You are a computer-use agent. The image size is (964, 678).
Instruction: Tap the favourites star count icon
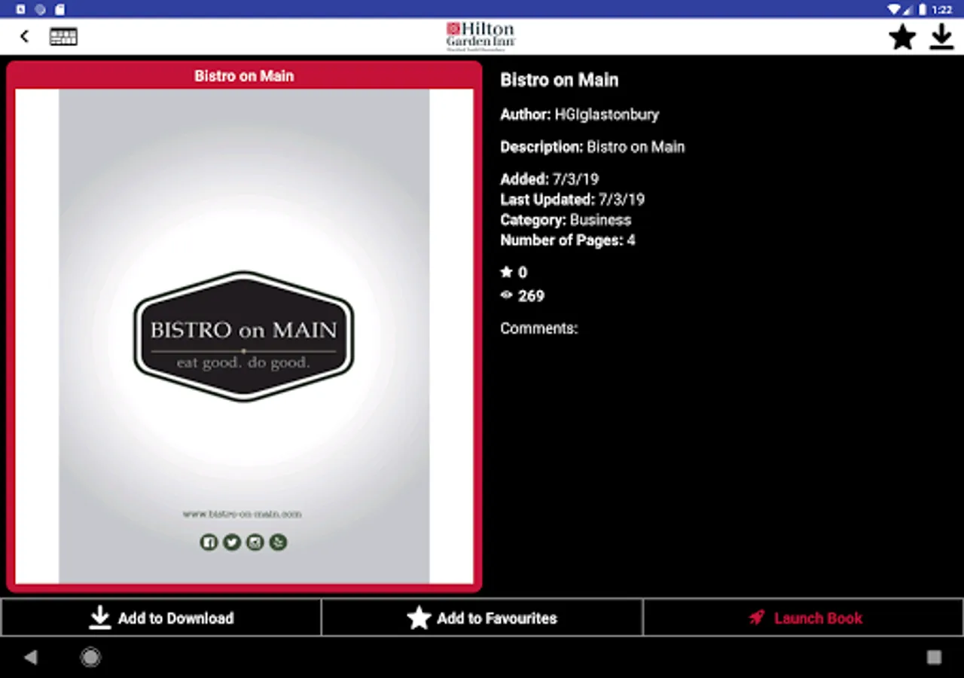(x=506, y=272)
